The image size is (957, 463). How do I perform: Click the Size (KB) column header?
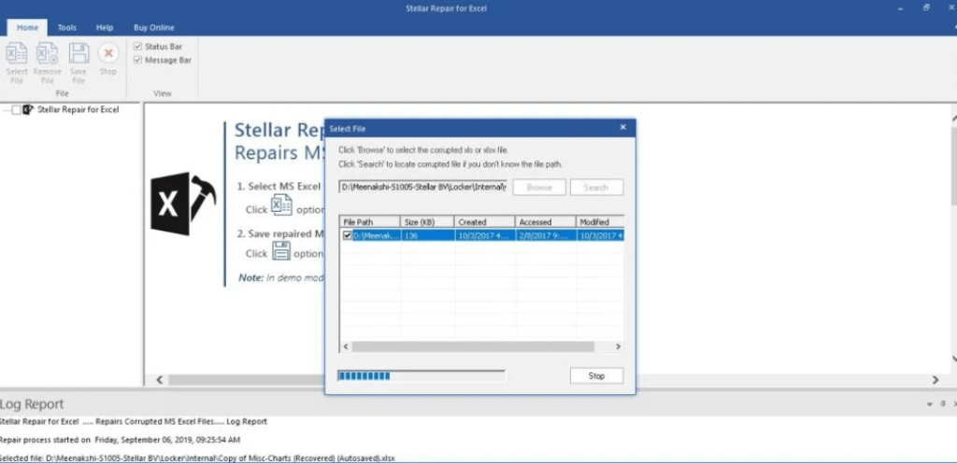427,222
